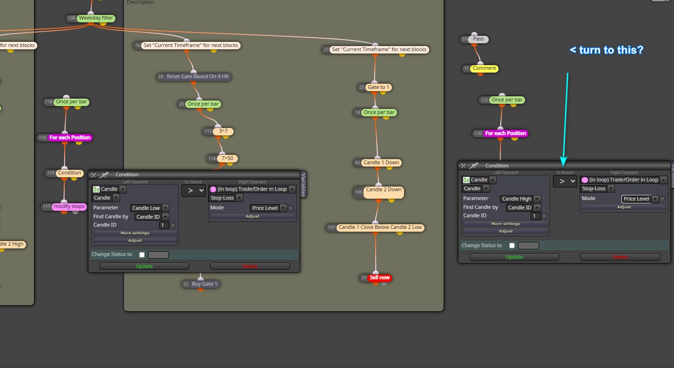Enable the checkbox next to Candle ID value in Candle High dialog
This screenshot has width=674, height=368.
(545, 216)
